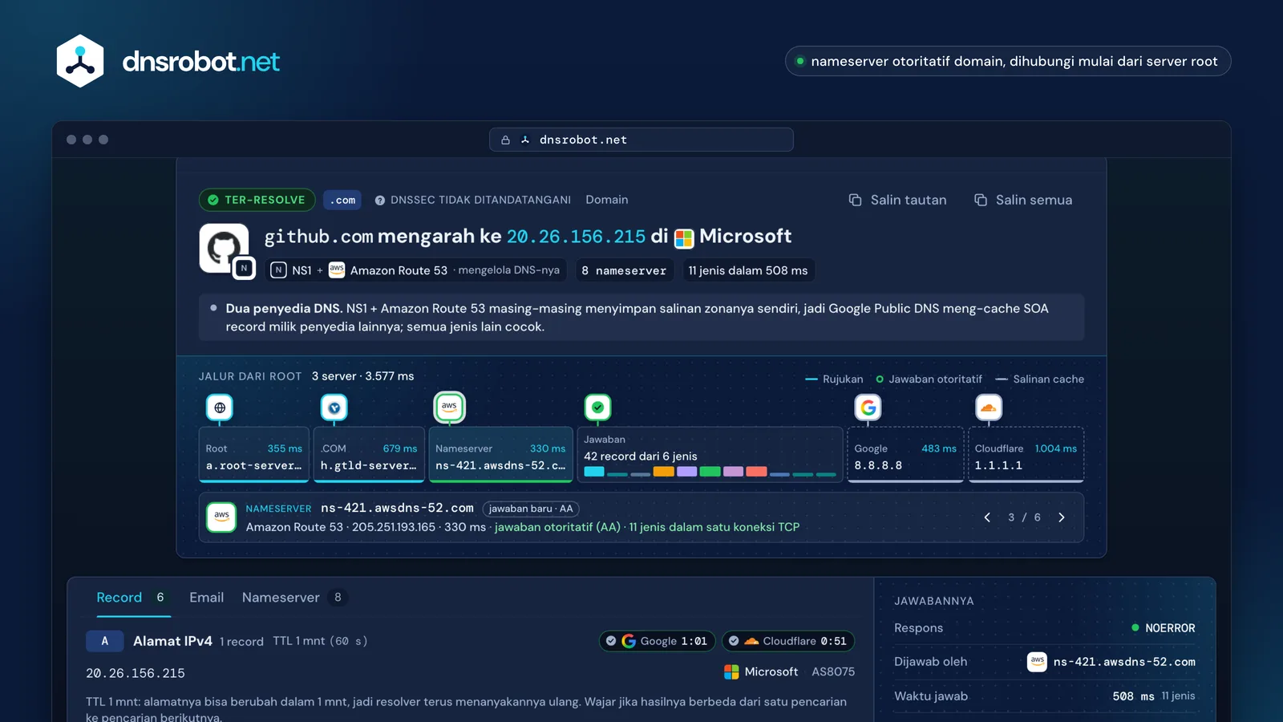Click the lock icon in address bar

point(505,140)
